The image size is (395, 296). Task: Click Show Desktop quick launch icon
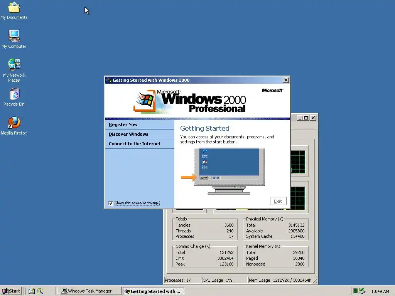tap(32, 291)
